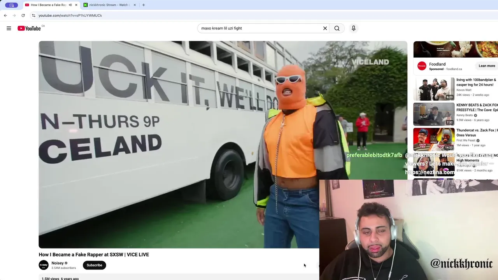Viewport: 498px width, 280px height.
Task: Open '100bandplan & casper tng' video thumbnail
Action: tap(434, 89)
